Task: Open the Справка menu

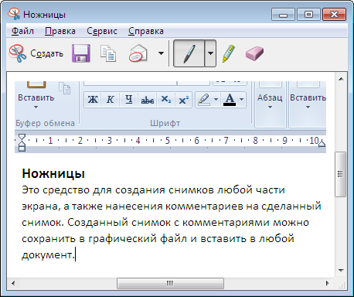Action: [x=146, y=31]
